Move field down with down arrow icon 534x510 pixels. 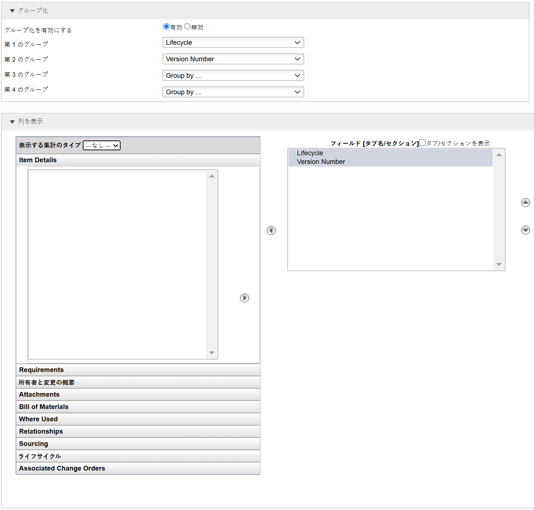(526, 230)
